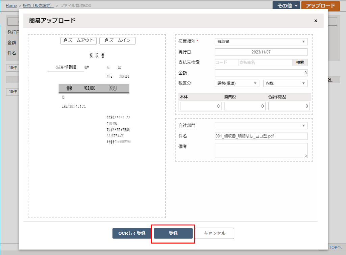Click the キャンセル button

pos(215,233)
